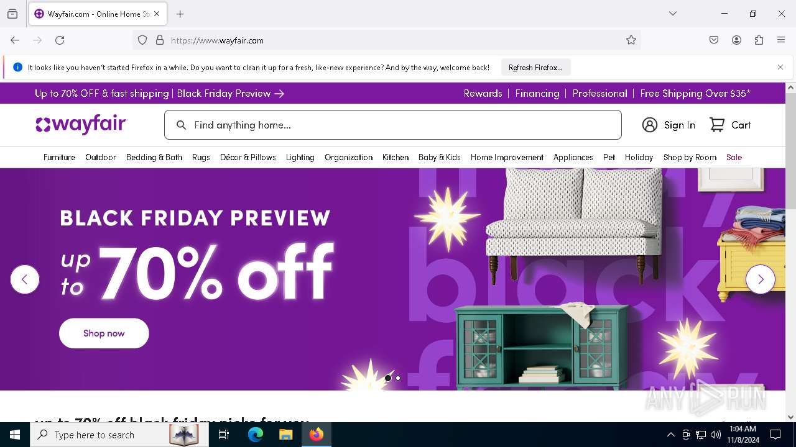Image resolution: width=796 pixels, height=447 pixels.
Task: Open the Furniture category menu
Action: click(x=59, y=158)
